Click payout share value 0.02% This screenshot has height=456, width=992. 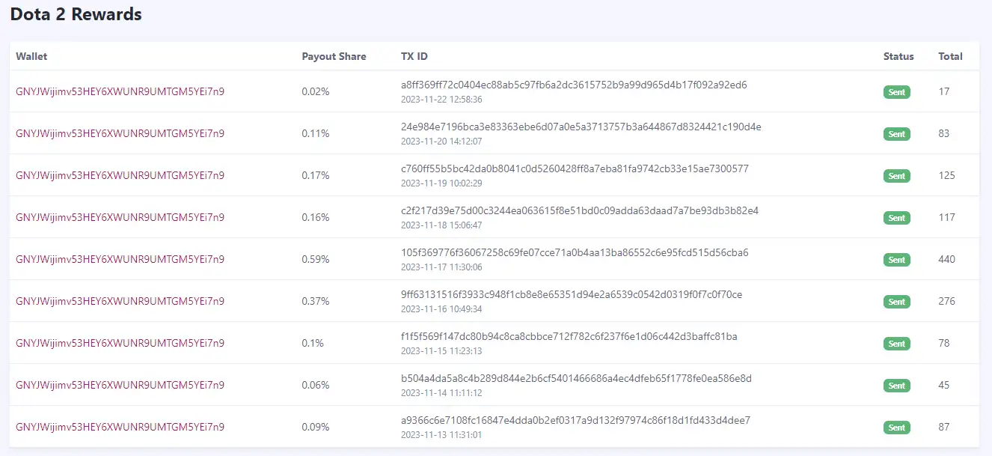pos(316,91)
